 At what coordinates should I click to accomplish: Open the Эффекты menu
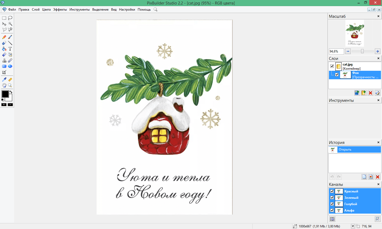click(x=60, y=10)
